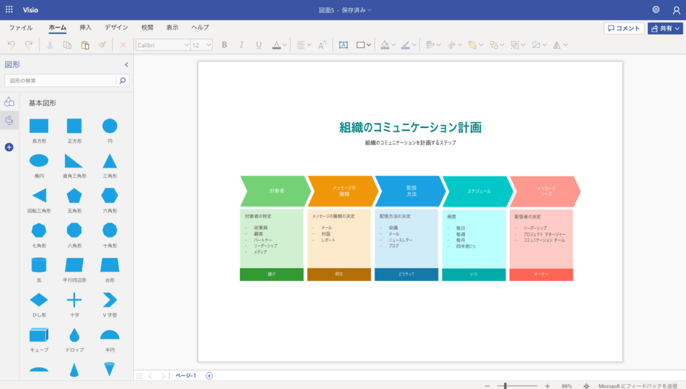
Task: Click the zoom slider handle
Action: [505, 386]
